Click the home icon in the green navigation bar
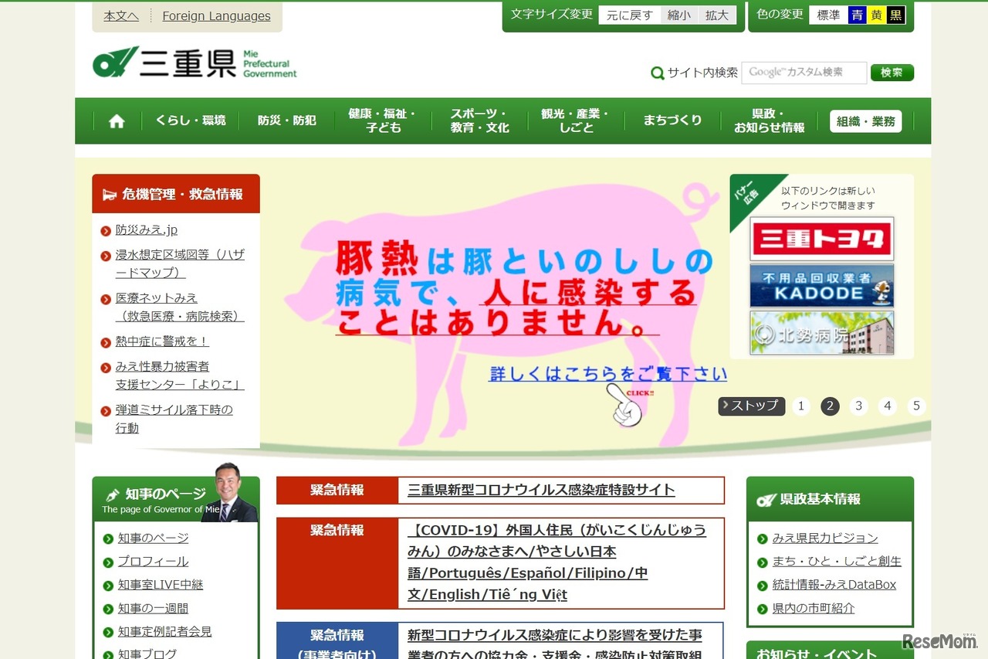Viewport: 988px width, 659px height. click(116, 121)
